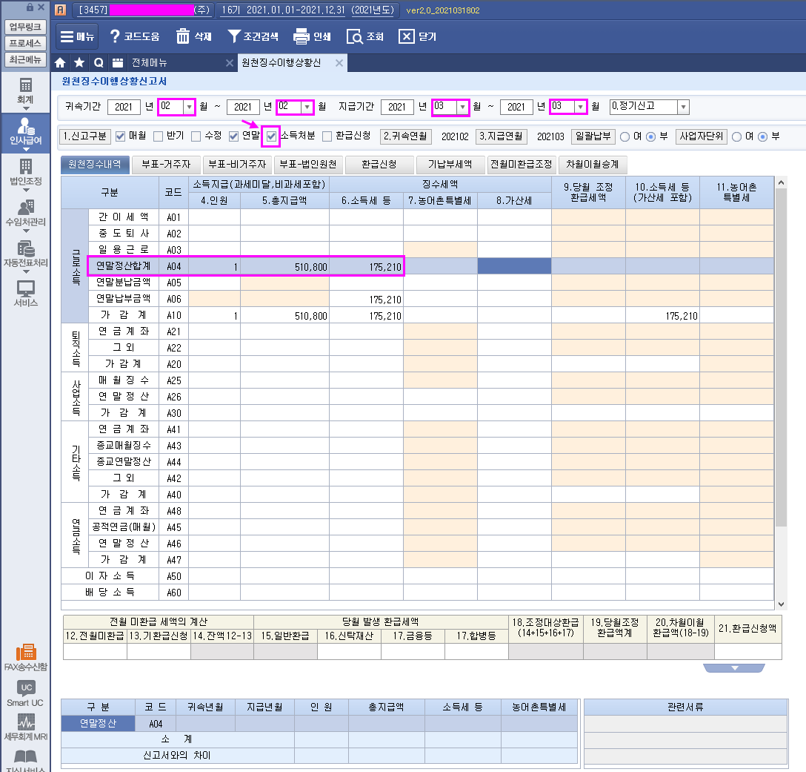Viewport: 806px width, 772px height.
Task: Click the grid scrollbar down arrow
Action: click(781, 604)
